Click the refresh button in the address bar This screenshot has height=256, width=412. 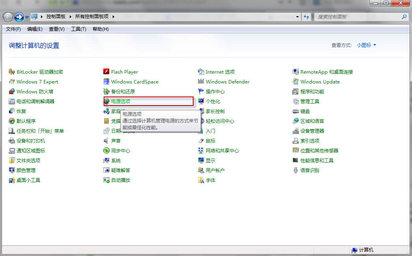306,17
